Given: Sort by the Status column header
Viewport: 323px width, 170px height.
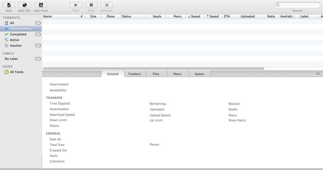Looking at the screenshot, I should pos(133,16).
